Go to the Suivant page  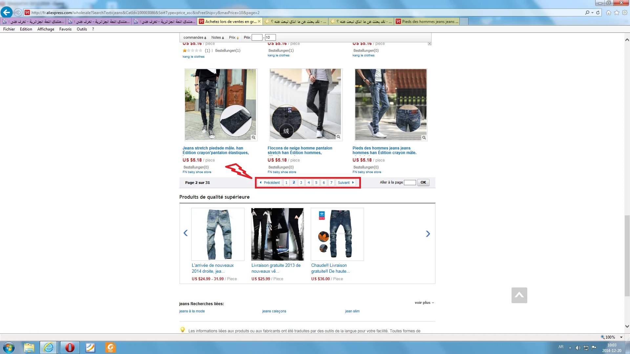(346, 183)
